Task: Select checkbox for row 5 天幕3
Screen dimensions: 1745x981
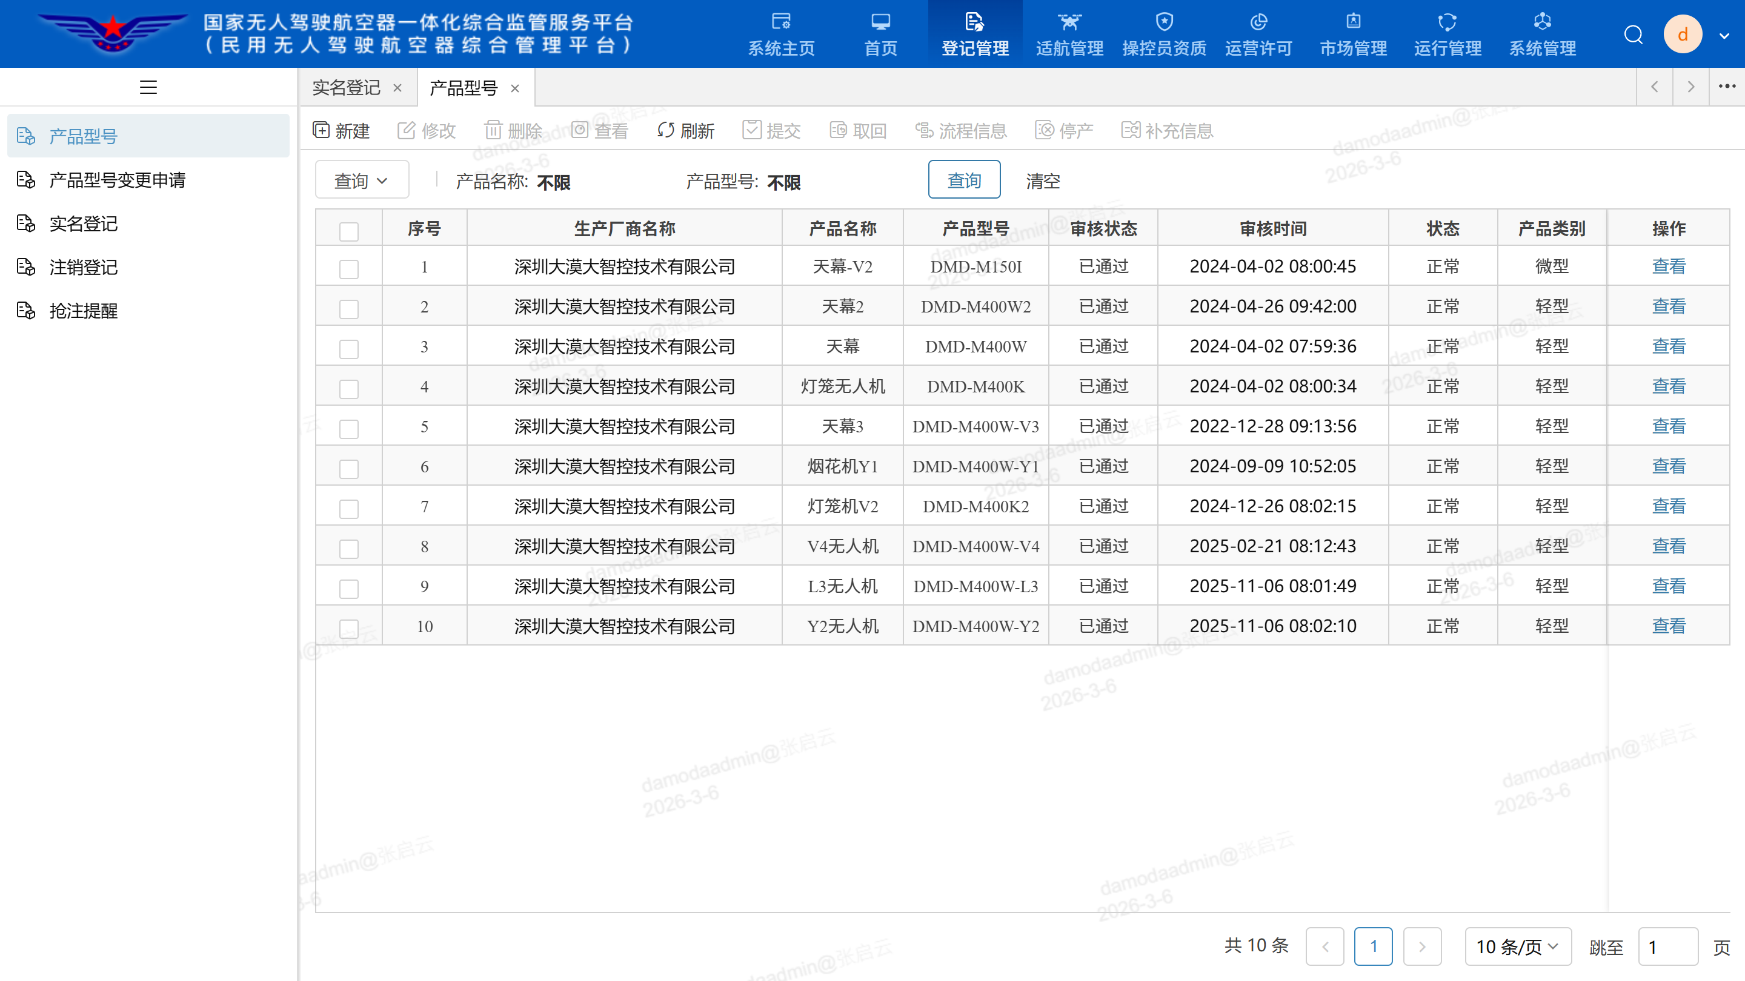Action: (349, 429)
